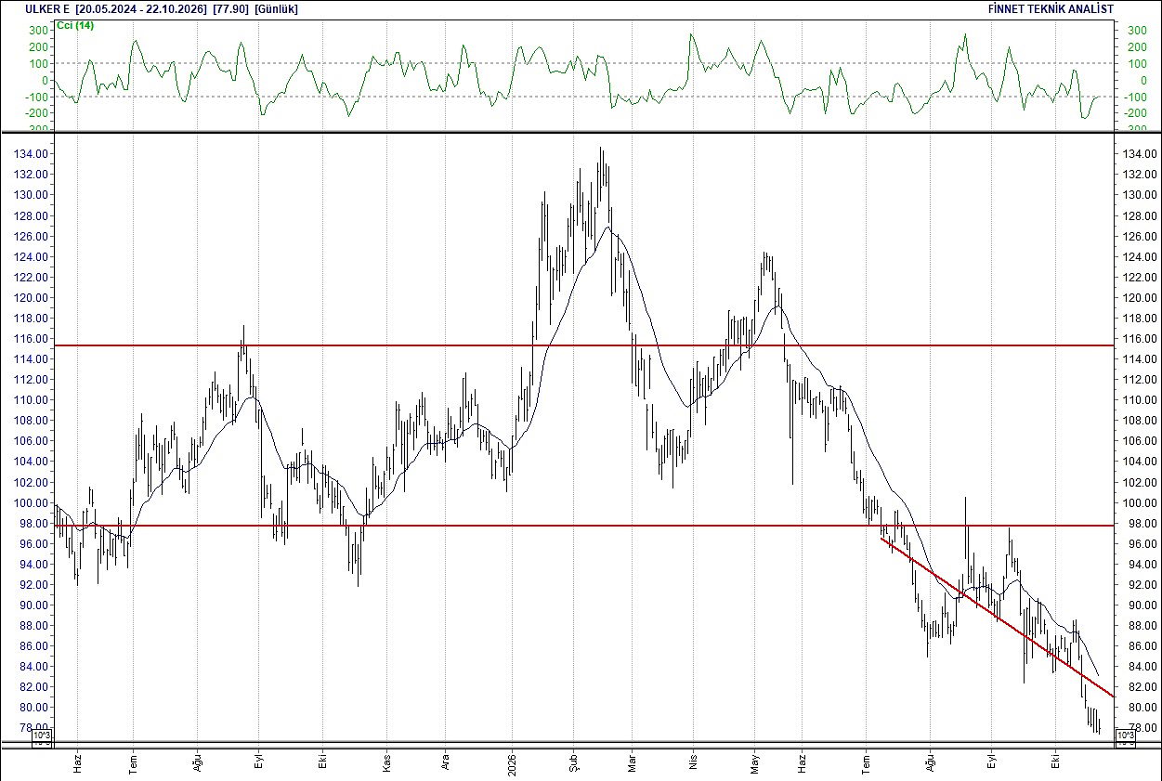Click 300 on the left CCI axis
Image resolution: width=1162 pixels, height=781 pixels.
(x=38, y=31)
